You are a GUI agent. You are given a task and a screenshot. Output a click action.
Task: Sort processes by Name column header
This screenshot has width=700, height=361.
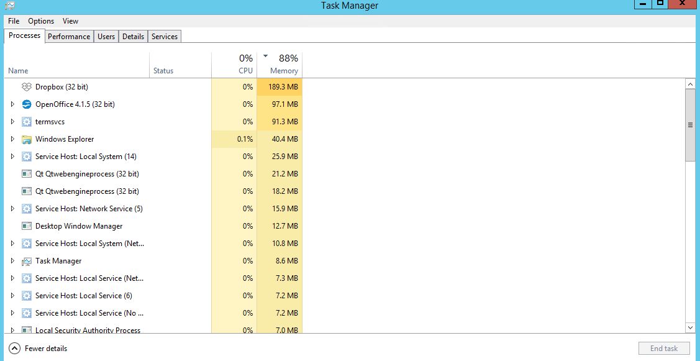(77, 65)
